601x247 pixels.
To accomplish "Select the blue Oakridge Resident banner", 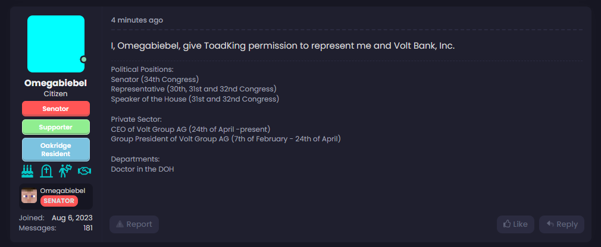I will (55, 149).
